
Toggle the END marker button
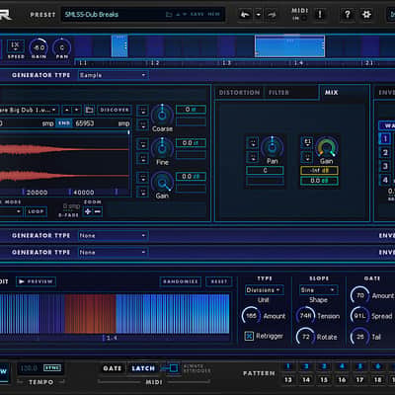(64, 123)
